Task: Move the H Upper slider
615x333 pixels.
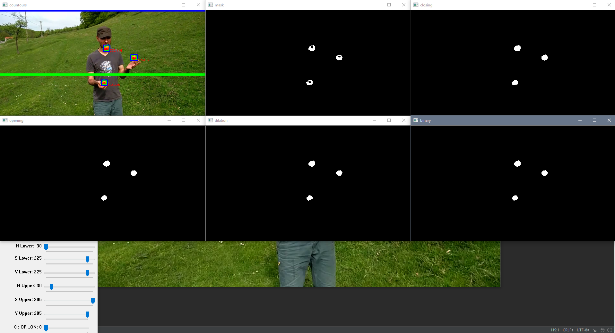Action: 52,287
